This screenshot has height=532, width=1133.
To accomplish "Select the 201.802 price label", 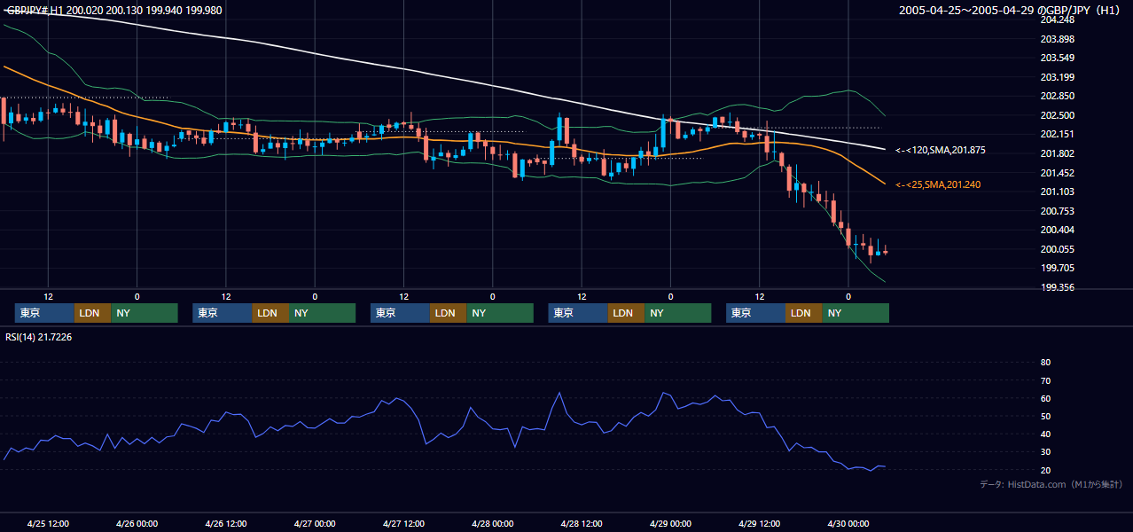I will point(1057,154).
